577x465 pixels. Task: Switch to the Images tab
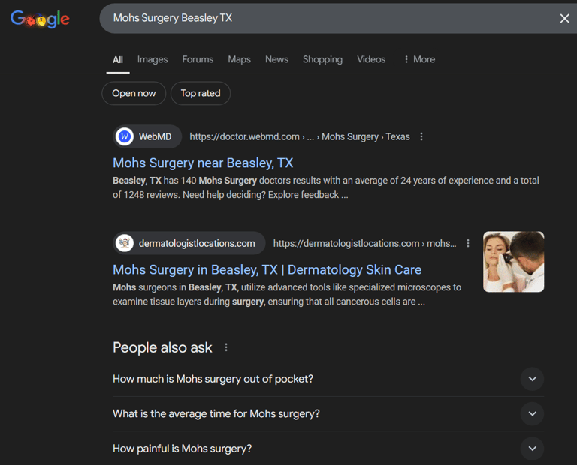click(x=153, y=59)
